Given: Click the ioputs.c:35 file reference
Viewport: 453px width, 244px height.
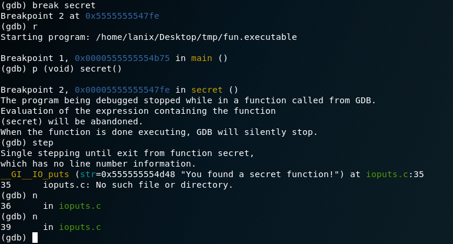Looking at the screenshot, I should 395,174.
